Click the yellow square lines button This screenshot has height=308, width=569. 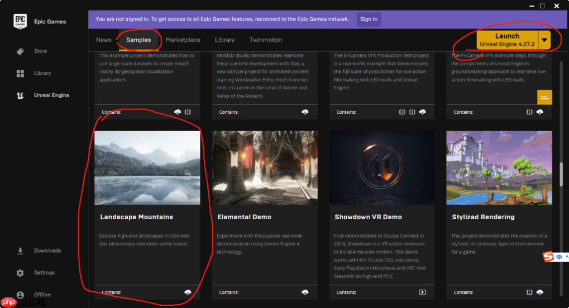click(544, 97)
